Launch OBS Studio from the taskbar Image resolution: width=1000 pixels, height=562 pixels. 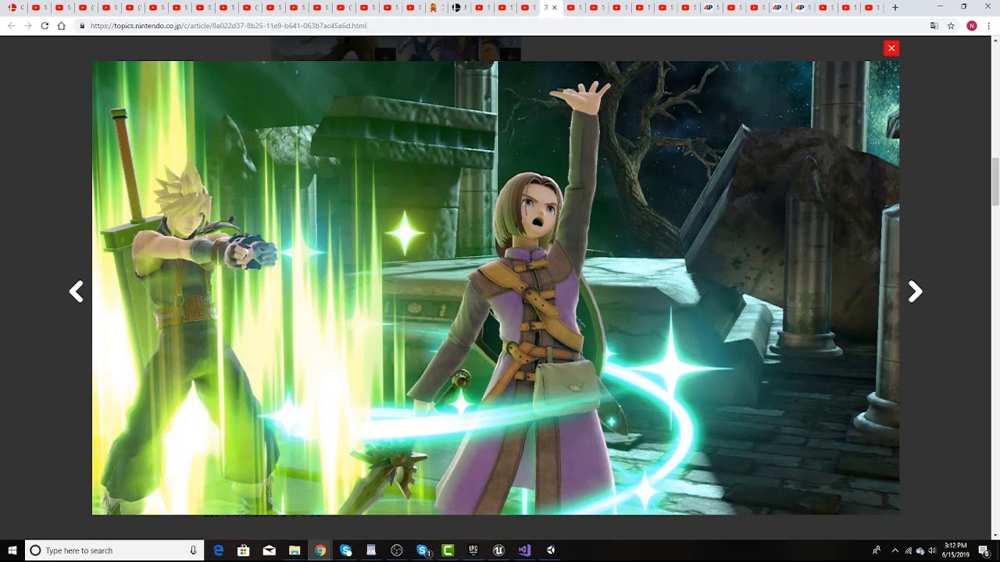(x=397, y=550)
